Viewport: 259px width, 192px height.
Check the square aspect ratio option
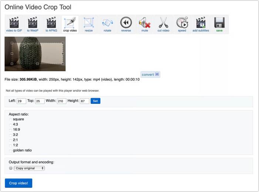pos(11,120)
